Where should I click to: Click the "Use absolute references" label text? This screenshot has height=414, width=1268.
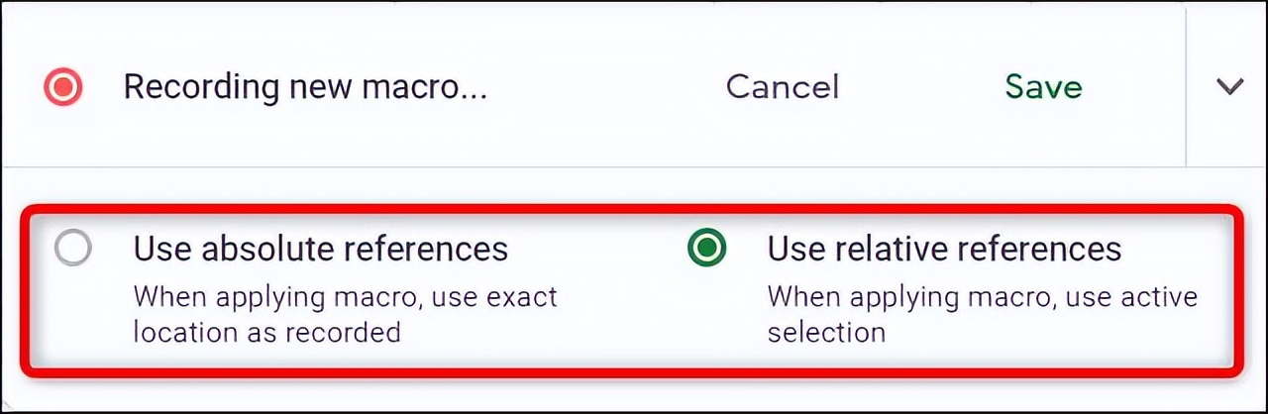point(321,248)
